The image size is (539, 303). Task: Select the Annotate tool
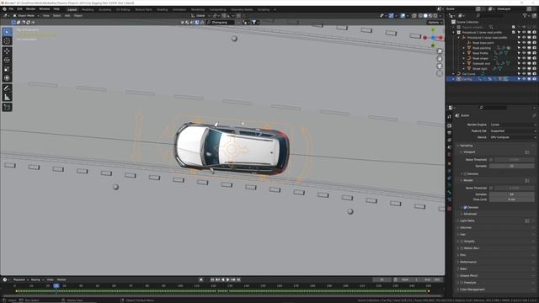tap(7, 88)
